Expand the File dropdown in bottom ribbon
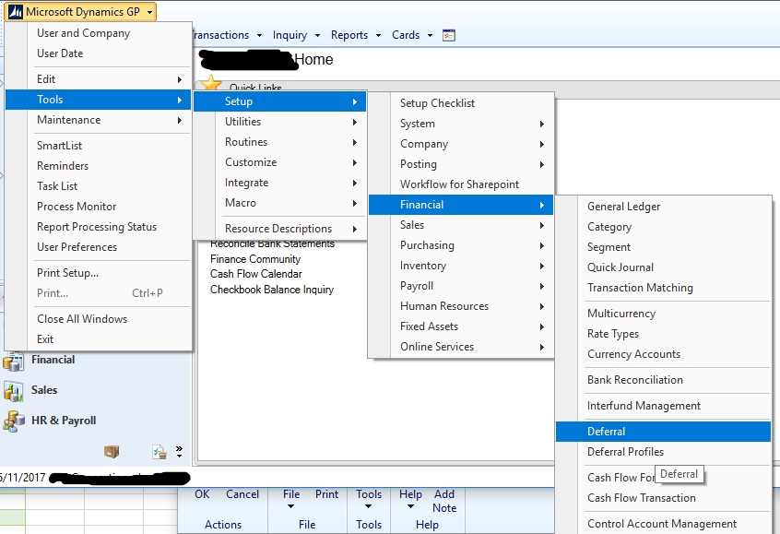780x534 pixels. click(x=291, y=506)
